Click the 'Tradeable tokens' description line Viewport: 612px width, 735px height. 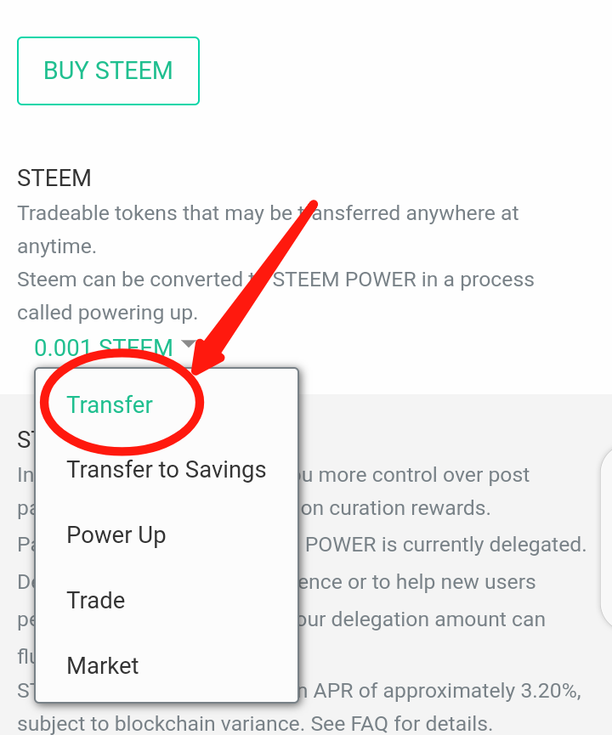tap(153, 212)
